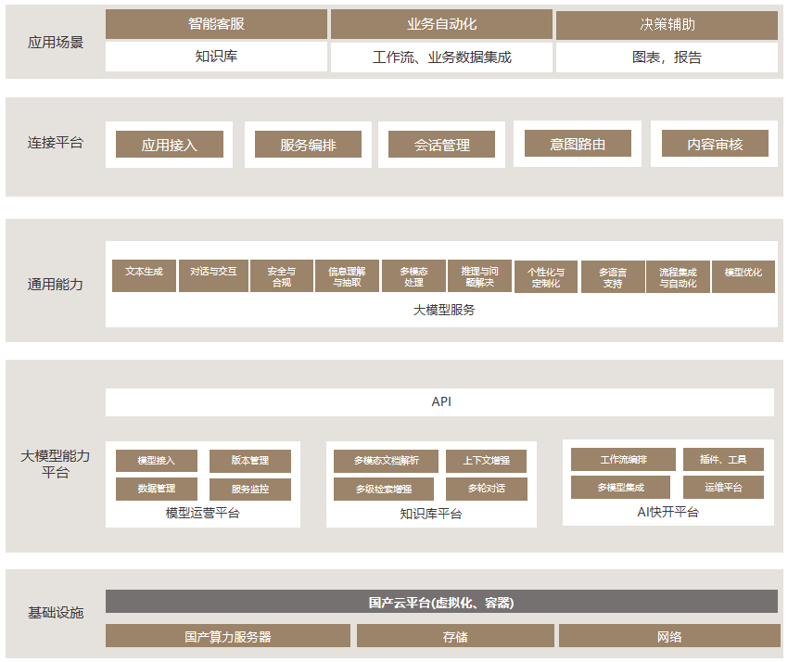Select the 国产算力服务器 box
The image size is (788, 662).
(228, 636)
